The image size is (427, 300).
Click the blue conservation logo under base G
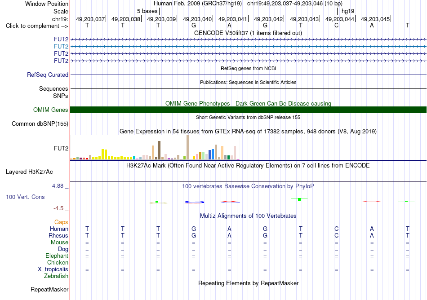[195, 202]
